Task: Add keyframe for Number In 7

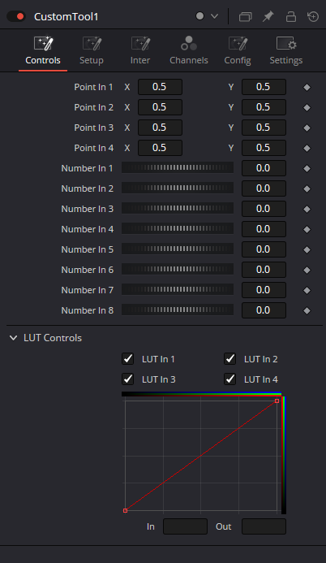Action: coord(307,290)
